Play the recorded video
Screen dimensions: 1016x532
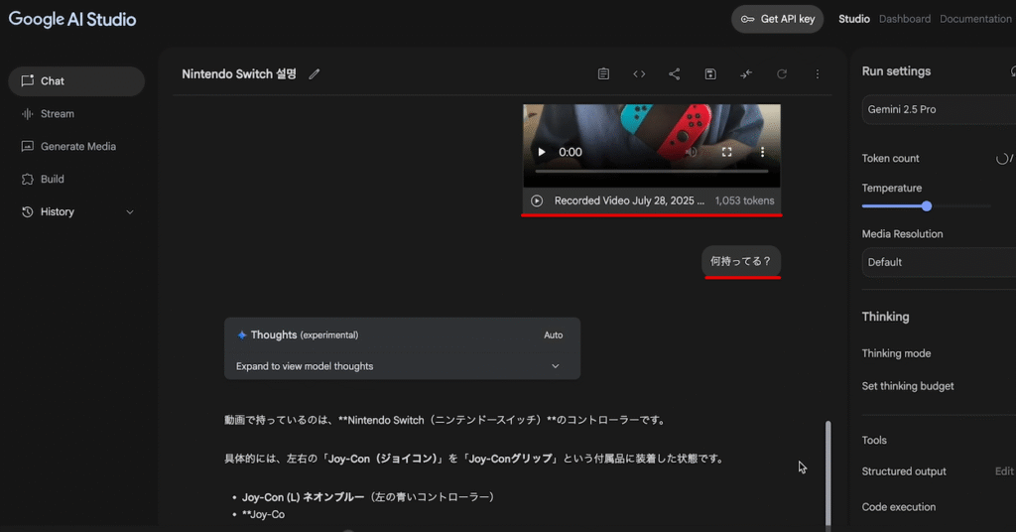tap(542, 152)
